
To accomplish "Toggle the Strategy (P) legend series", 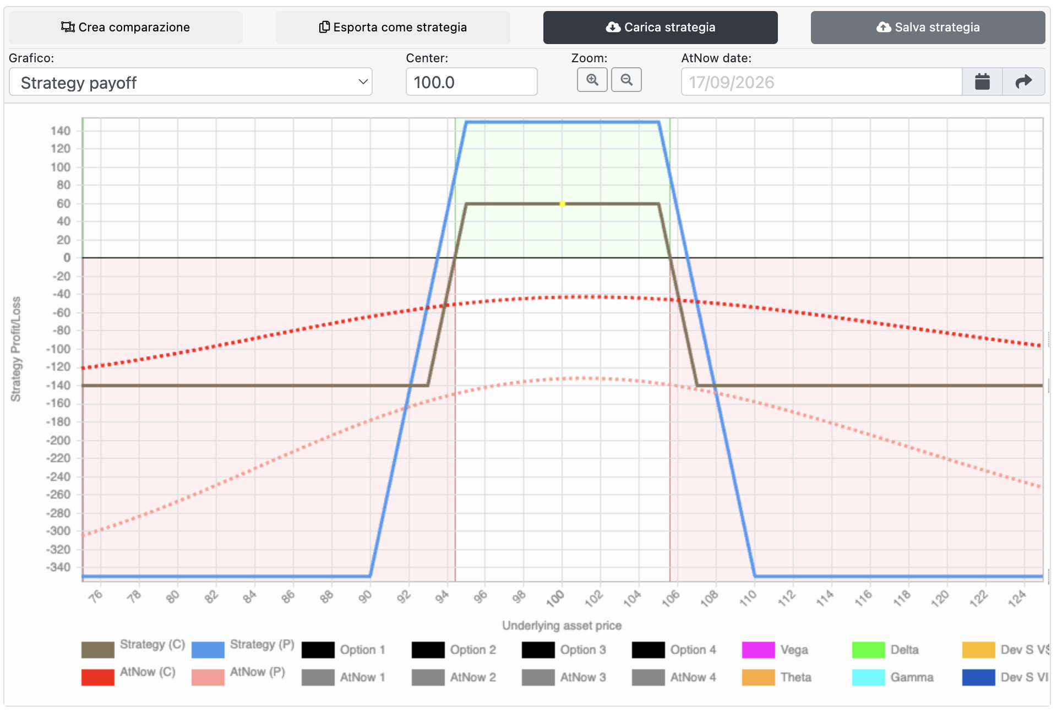I will (x=243, y=649).
